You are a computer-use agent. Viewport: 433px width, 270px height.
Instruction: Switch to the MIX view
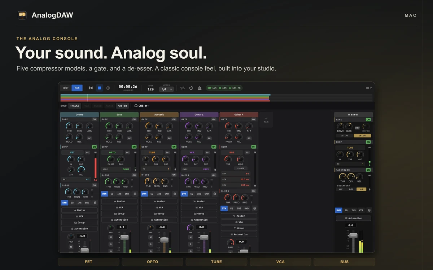click(77, 88)
